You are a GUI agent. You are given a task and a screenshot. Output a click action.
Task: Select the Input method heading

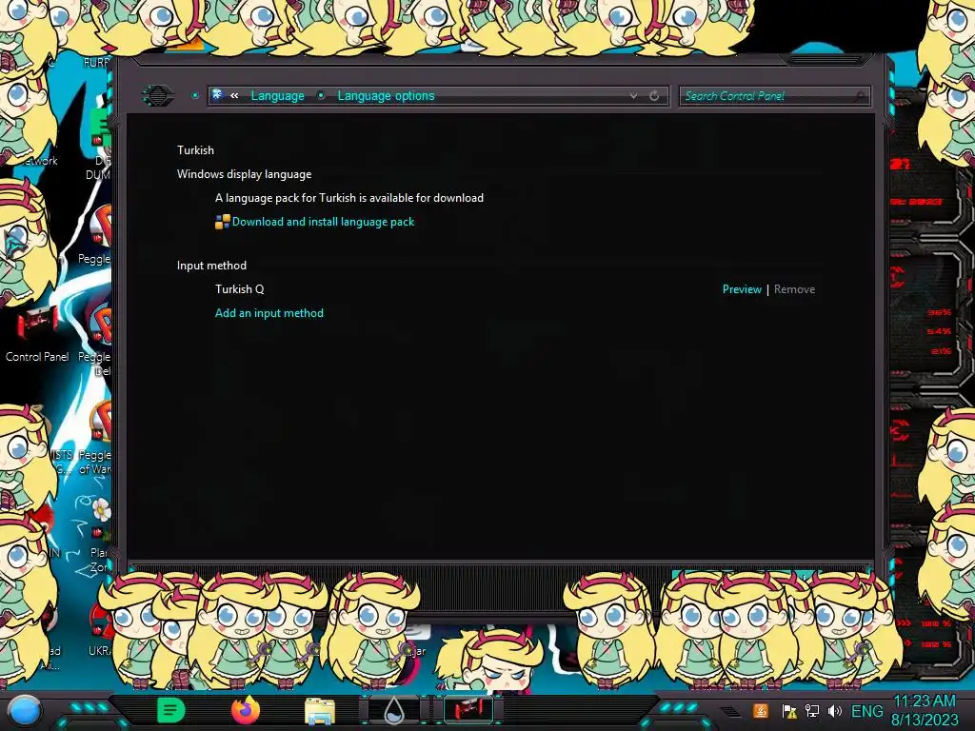coord(211,266)
